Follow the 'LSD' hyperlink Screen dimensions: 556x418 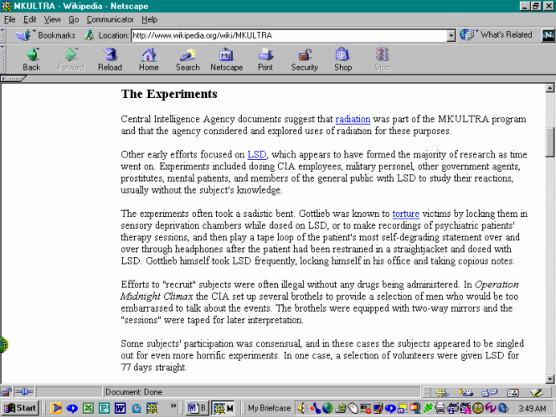click(256, 155)
